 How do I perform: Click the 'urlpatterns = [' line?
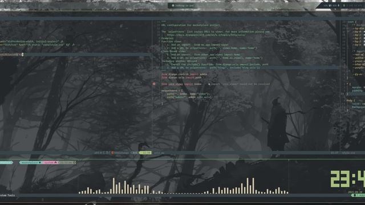tap(172, 91)
